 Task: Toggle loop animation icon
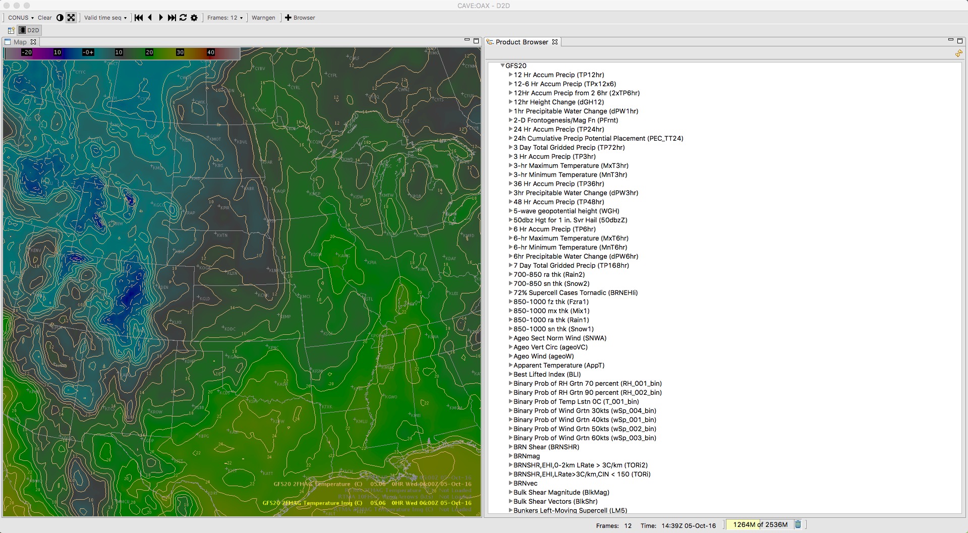coord(183,18)
